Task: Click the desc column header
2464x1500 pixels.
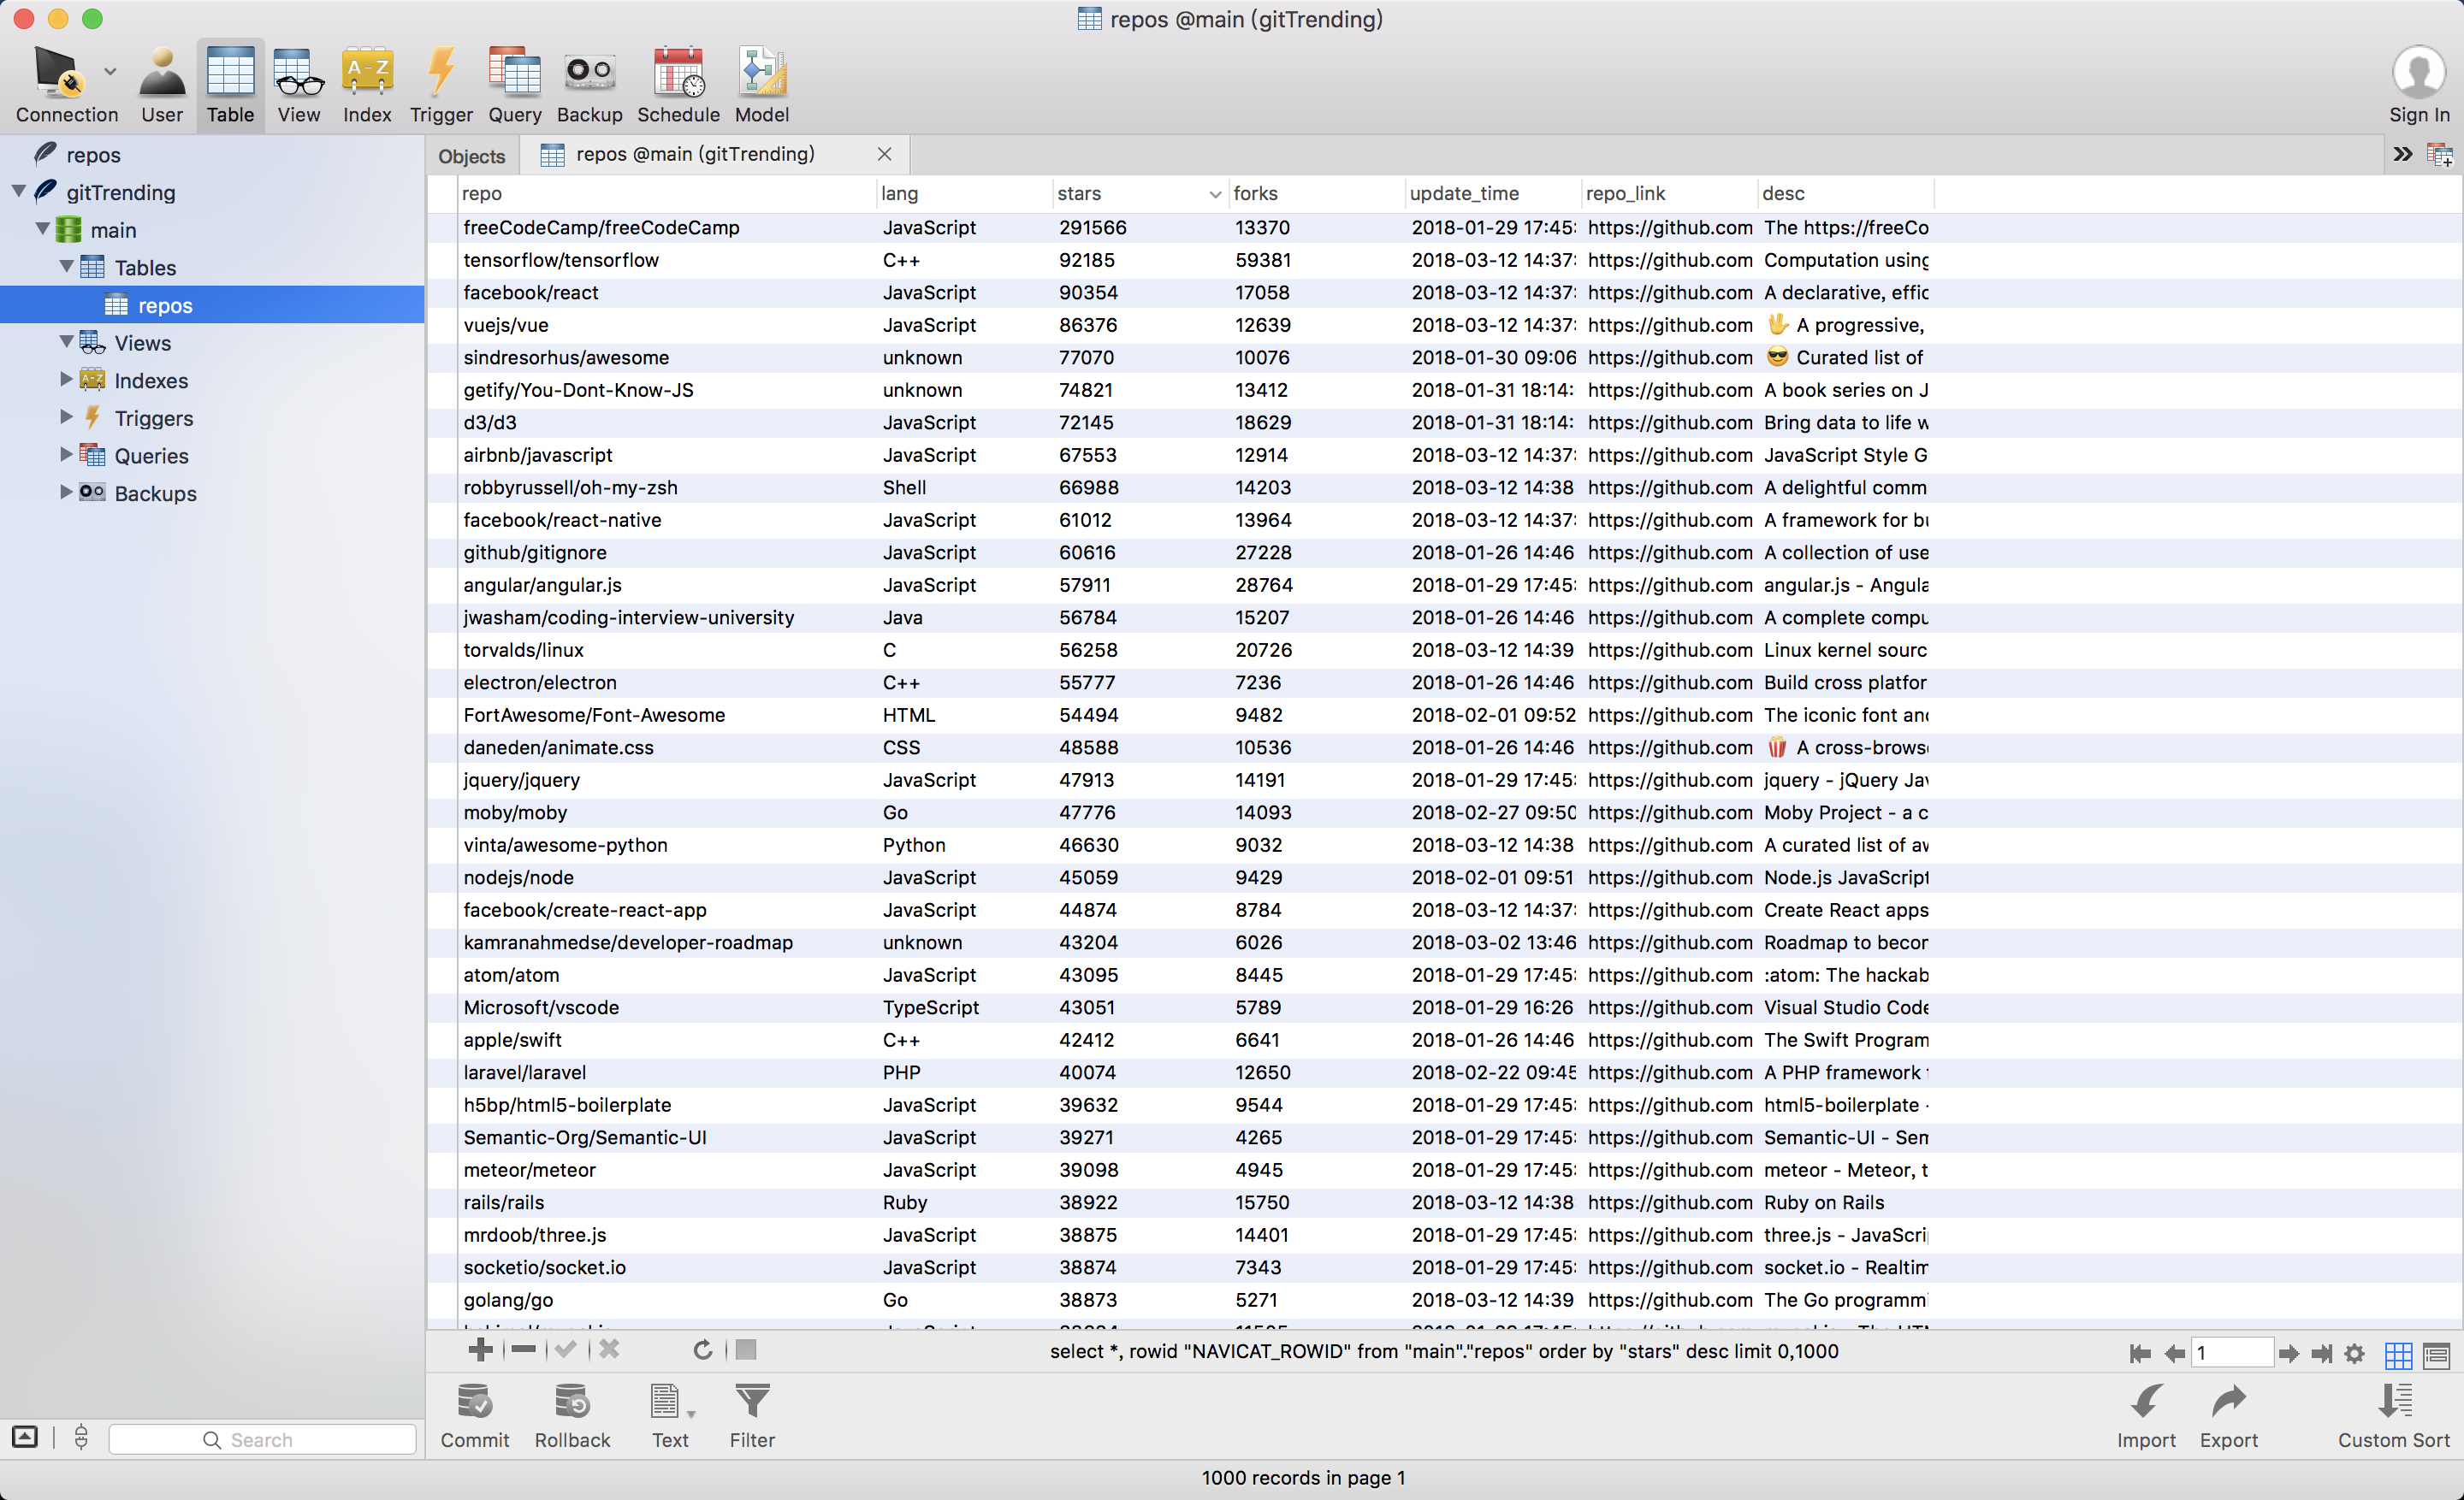Action: (x=1845, y=194)
